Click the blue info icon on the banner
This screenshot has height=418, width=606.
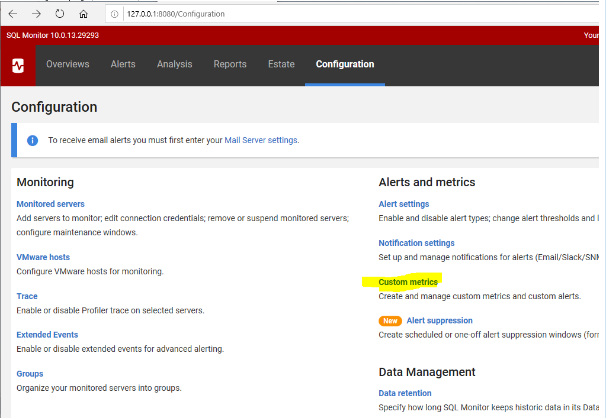click(x=32, y=141)
